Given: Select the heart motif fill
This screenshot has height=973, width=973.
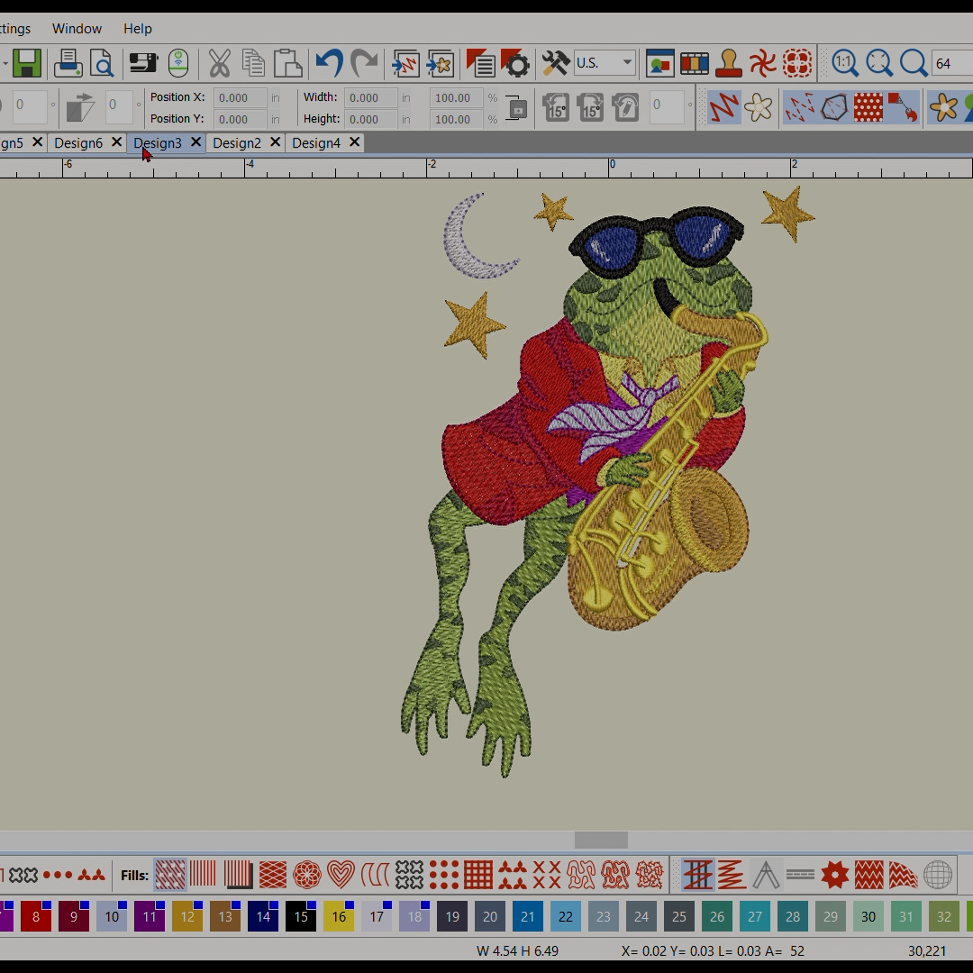Looking at the screenshot, I should [x=341, y=875].
